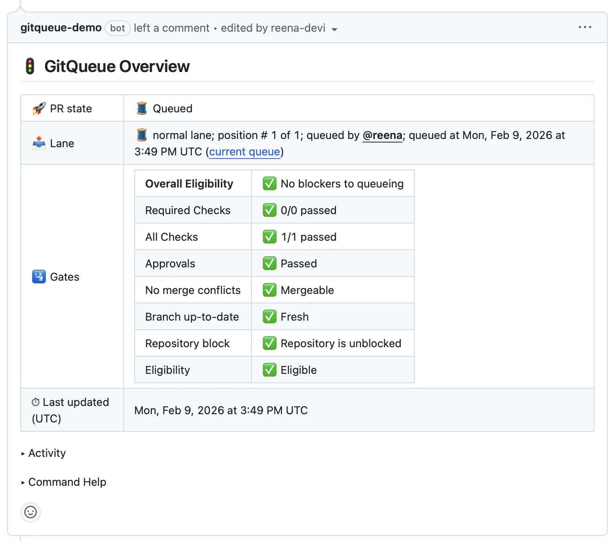Click the Fresh value text

[x=294, y=317]
